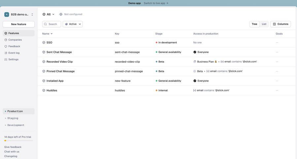The image size is (297, 159).
Task: Click cube icon for Installed App
Action: [x=44, y=81]
